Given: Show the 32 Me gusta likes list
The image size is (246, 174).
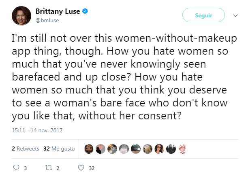Looking at the screenshot, I should click(x=59, y=149).
